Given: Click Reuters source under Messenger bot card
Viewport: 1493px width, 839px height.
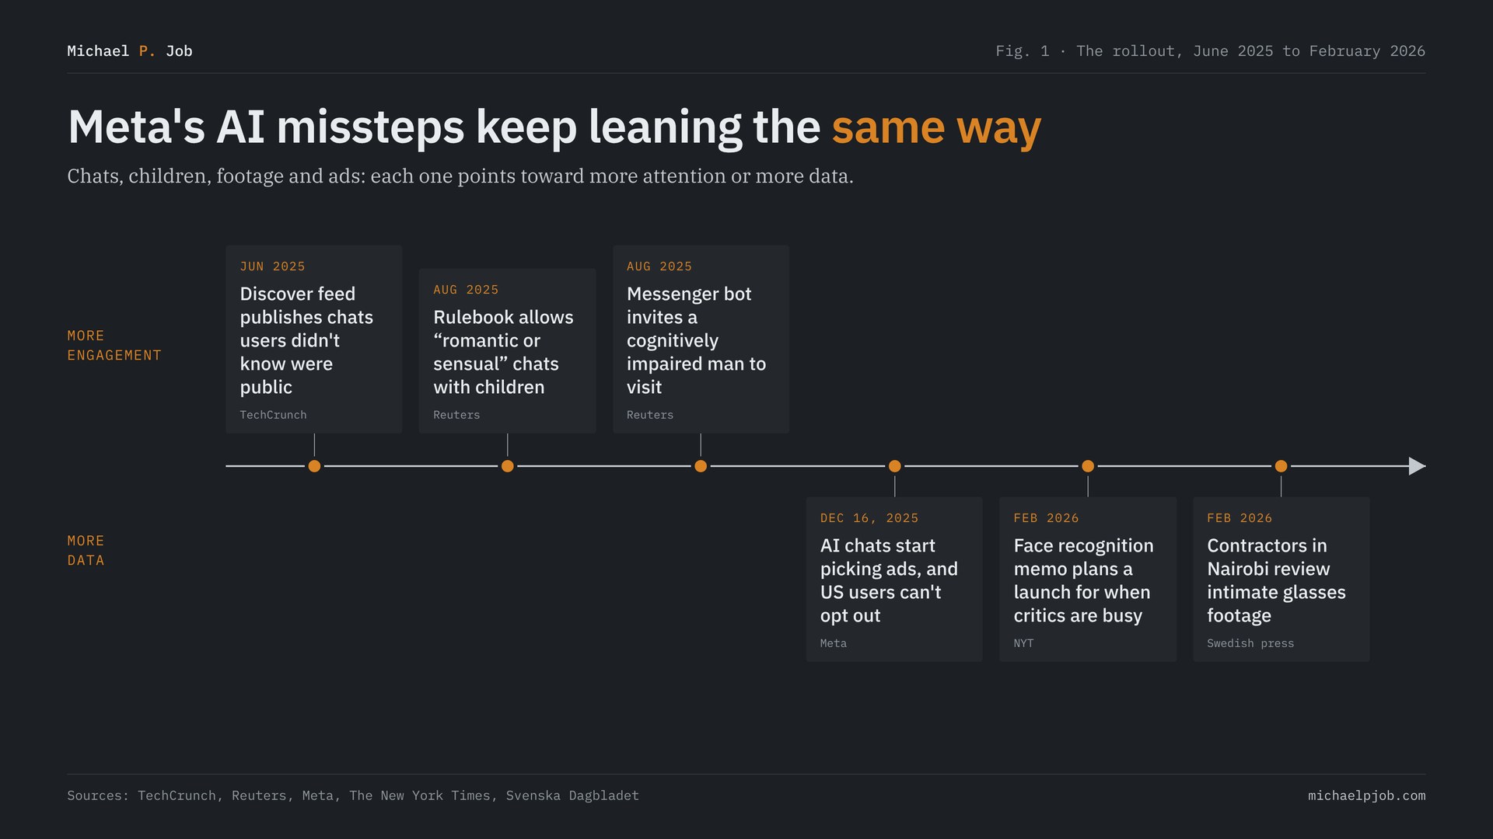Looking at the screenshot, I should click(650, 415).
